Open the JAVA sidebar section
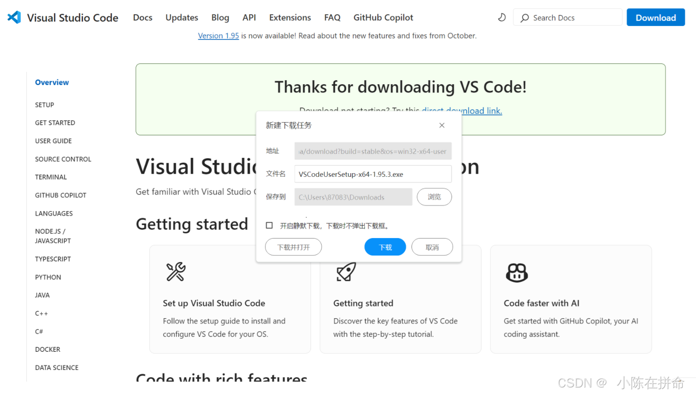 click(42, 295)
